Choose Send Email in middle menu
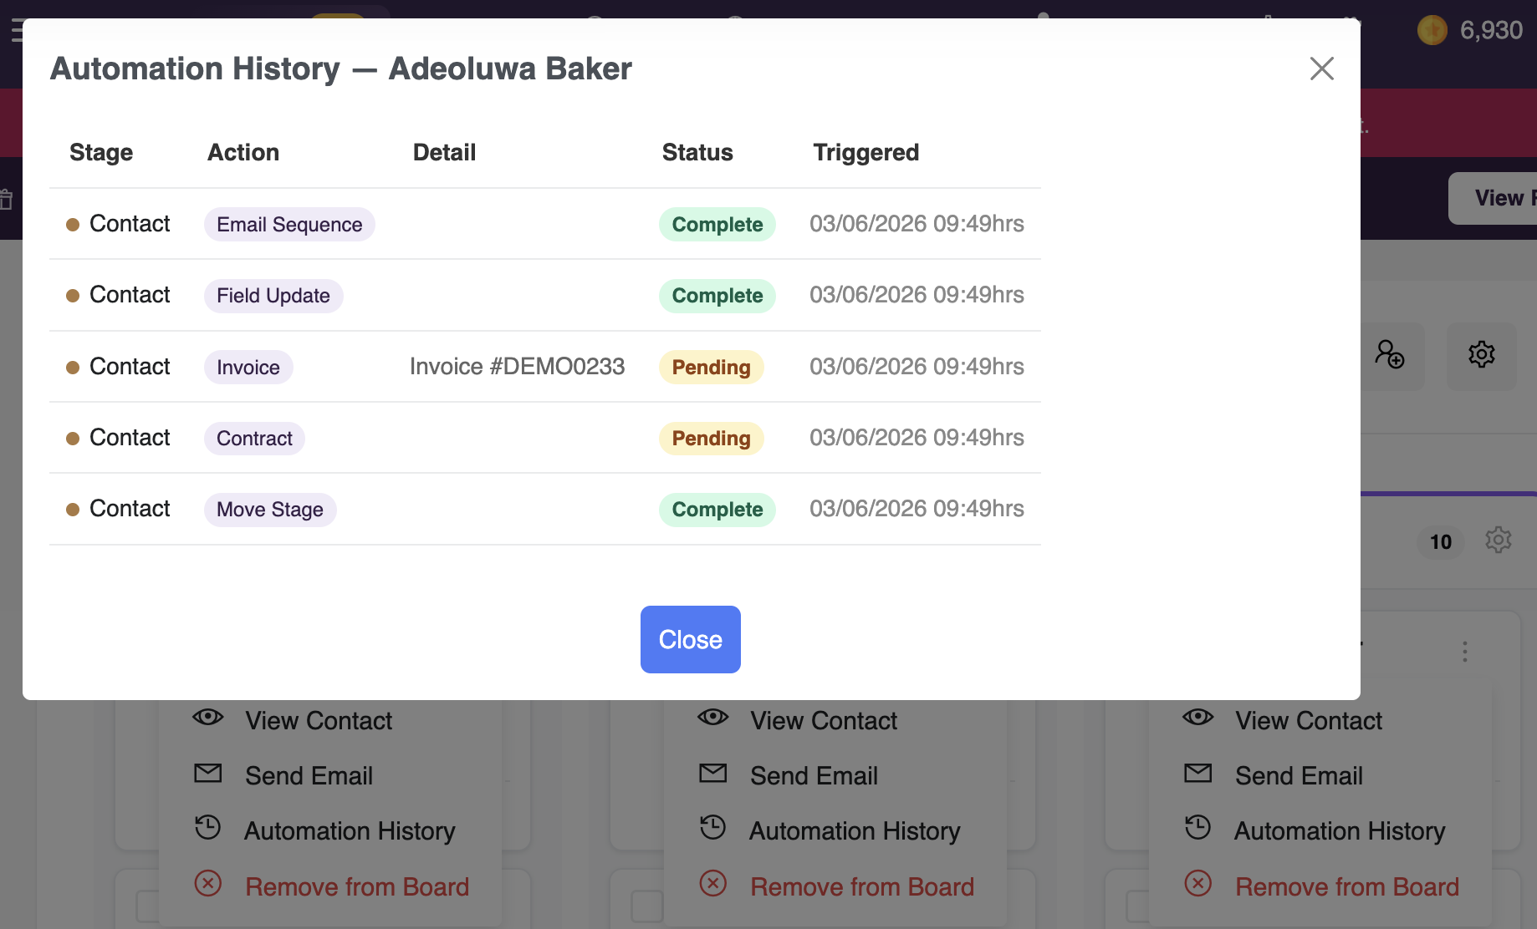This screenshot has width=1537, height=929. [814, 776]
